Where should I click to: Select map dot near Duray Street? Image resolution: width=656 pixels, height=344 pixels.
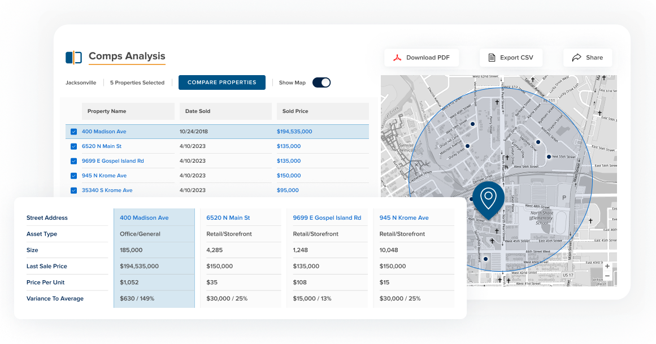pos(467,146)
